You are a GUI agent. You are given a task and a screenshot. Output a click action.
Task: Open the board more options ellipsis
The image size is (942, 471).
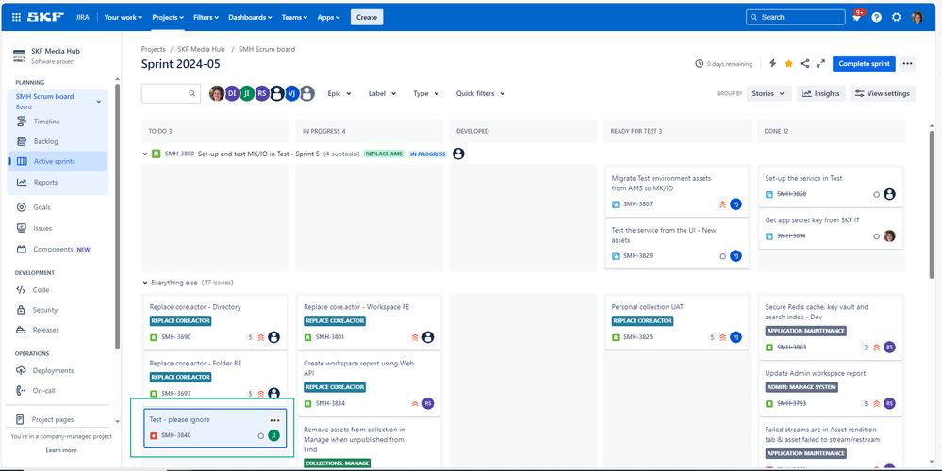[908, 64]
